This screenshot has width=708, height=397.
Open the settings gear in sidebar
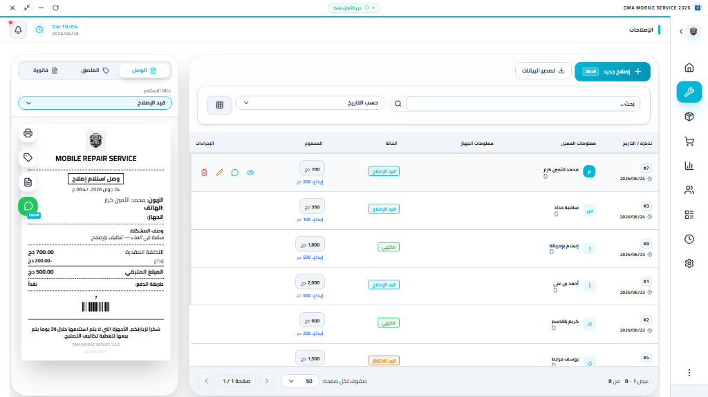[689, 264]
